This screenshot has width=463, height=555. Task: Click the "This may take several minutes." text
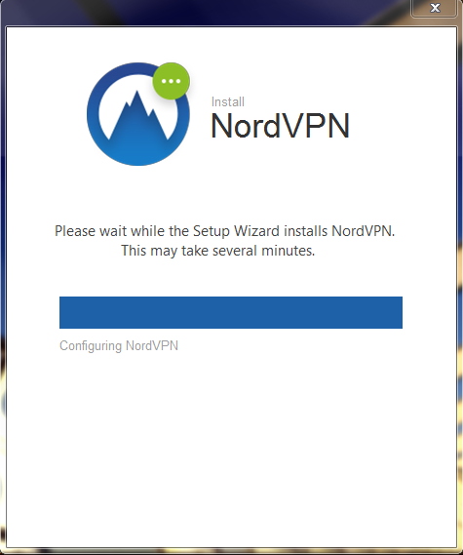(x=218, y=251)
